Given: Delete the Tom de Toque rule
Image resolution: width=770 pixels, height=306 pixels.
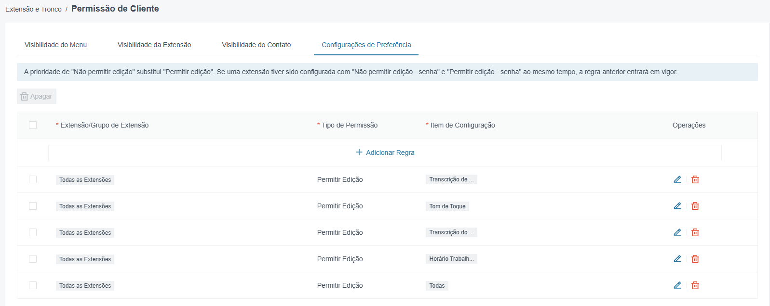Looking at the screenshot, I should pos(695,206).
